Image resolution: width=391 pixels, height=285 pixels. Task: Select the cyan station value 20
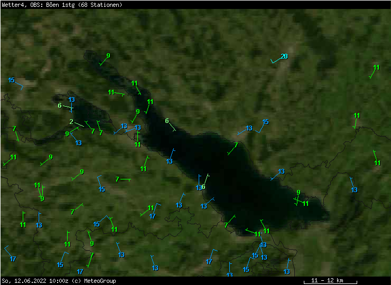pos(284,56)
